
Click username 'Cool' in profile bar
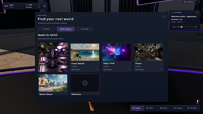click(x=12, y=5)
